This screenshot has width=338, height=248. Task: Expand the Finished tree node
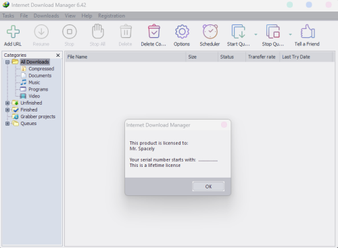(7, 110)
